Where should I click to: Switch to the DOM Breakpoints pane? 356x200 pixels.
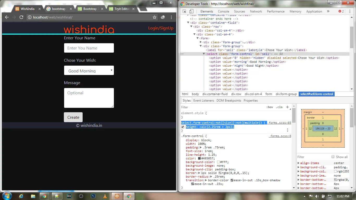pyautogui.click(x=229, y=101)
